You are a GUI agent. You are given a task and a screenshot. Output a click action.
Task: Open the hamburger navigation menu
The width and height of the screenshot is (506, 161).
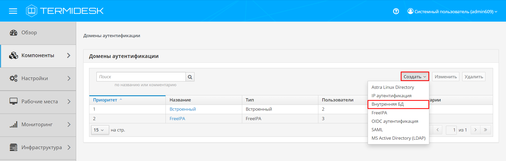click(13, 11)
